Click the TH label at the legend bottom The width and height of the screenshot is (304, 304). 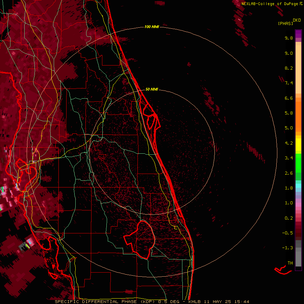pos(290,263)
